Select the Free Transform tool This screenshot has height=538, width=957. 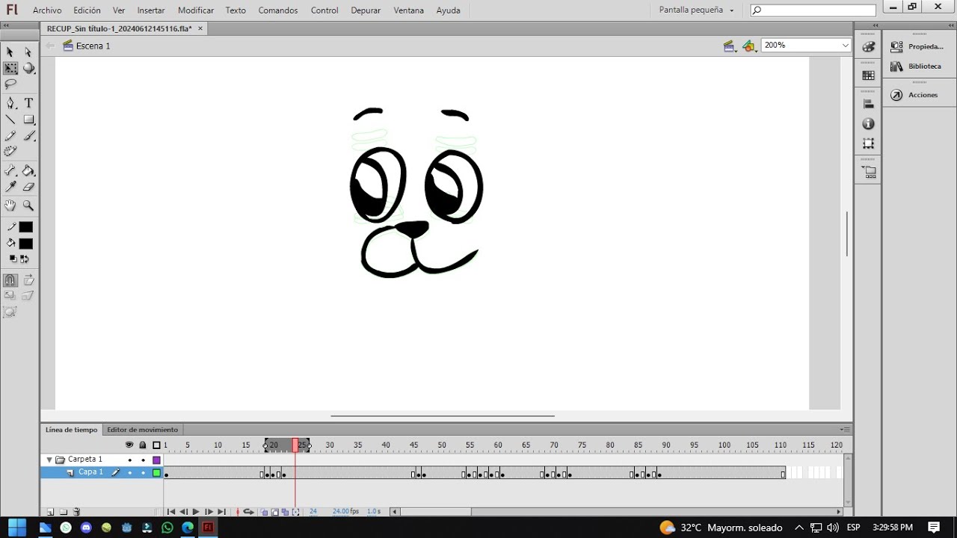10,68
